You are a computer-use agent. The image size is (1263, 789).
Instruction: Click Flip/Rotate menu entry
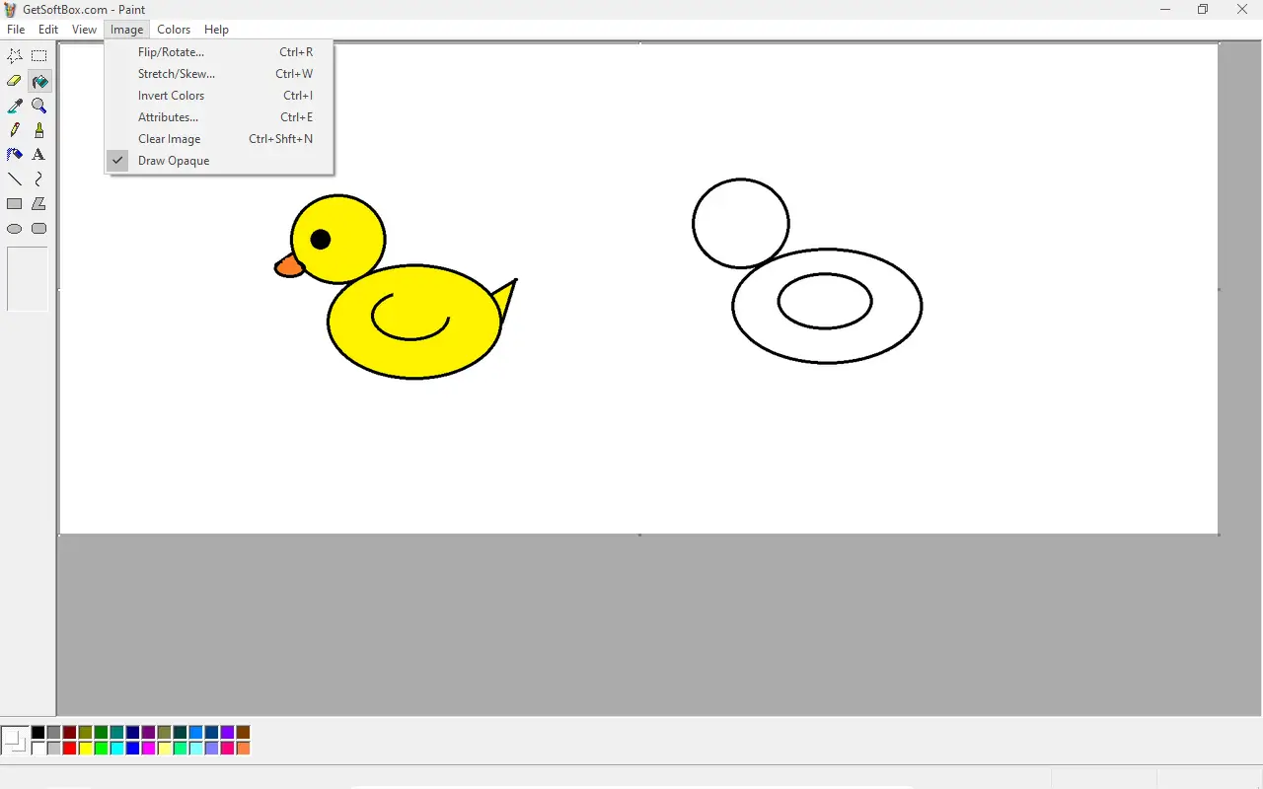click(x=172, y=52)
